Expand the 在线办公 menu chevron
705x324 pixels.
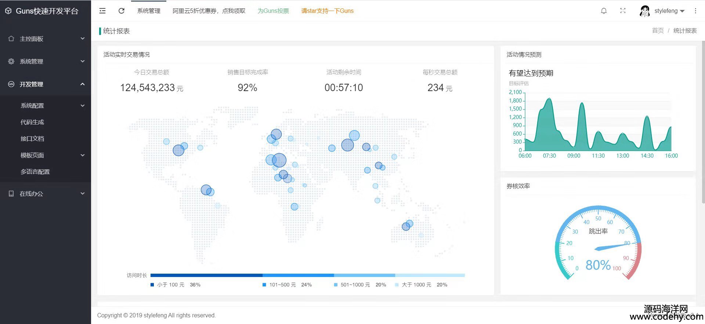[x=83, y=194]
